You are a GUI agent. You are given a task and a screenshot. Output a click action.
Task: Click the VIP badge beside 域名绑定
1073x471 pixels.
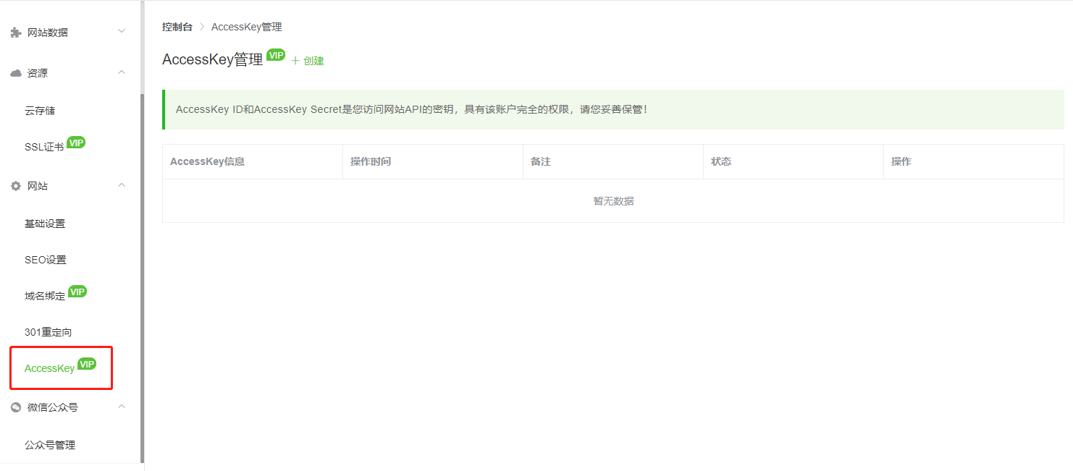77,292
